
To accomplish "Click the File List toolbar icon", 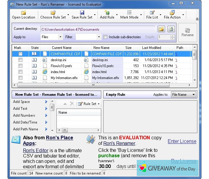I will tap(152, 13).
